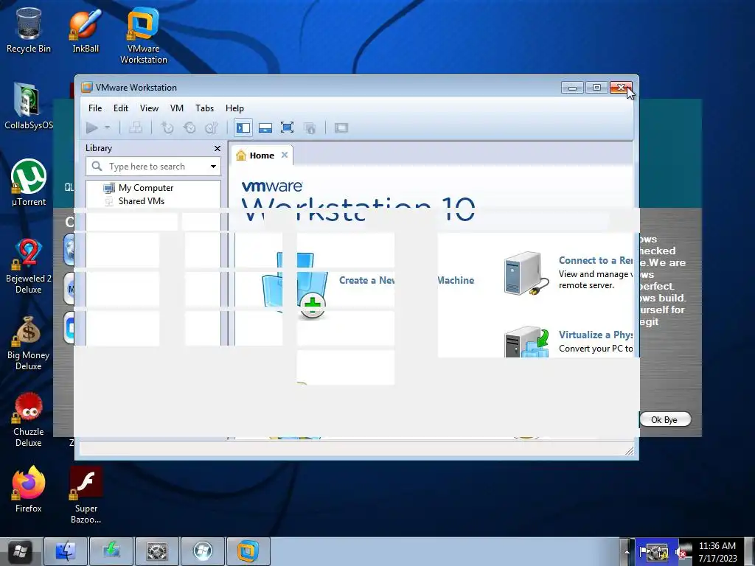Click the Action Center flag tray icon
This screenshot has width=755, height=566.
(x=643, y=552)
